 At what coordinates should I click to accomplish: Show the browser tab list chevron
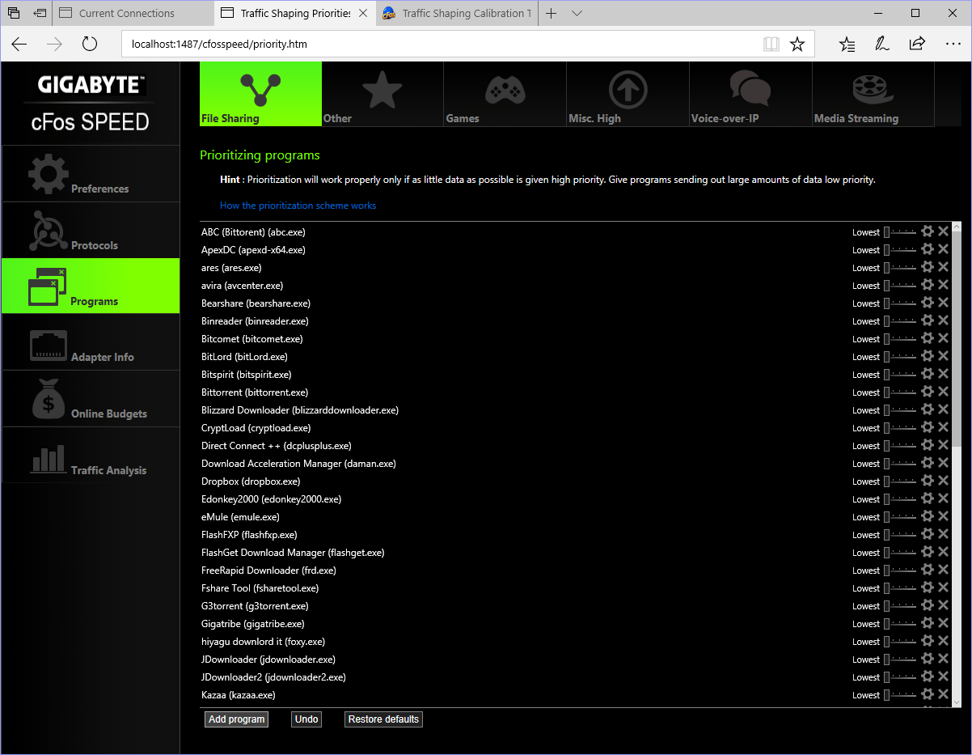[577, 14]
